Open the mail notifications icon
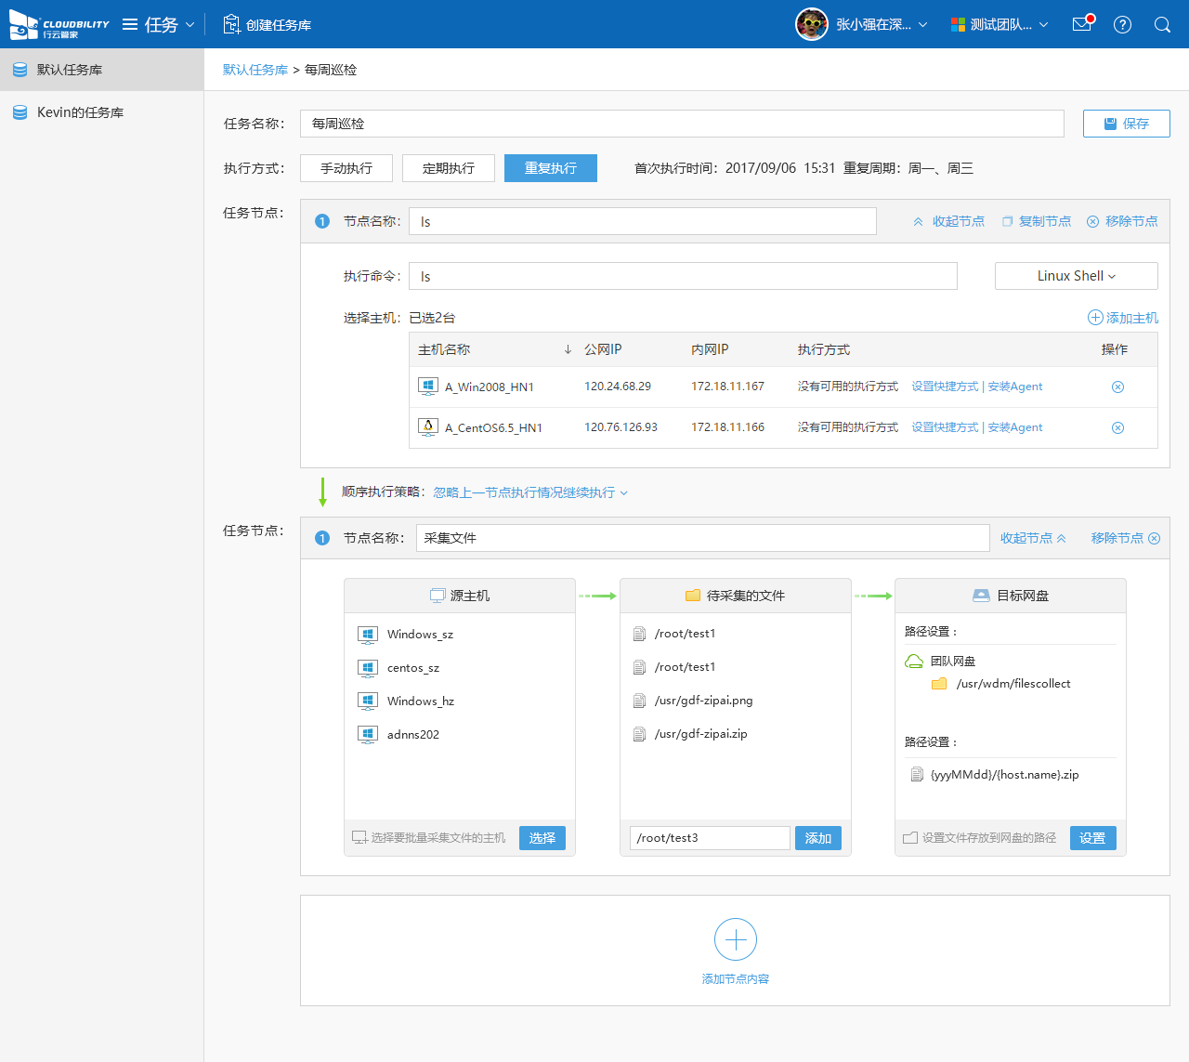This screenshot has width=1189, height=1062. click(1082, 24)
